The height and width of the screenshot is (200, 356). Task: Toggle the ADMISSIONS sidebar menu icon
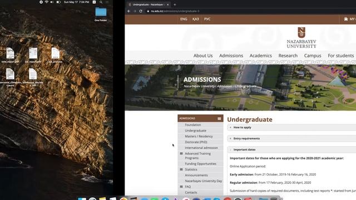219,118
